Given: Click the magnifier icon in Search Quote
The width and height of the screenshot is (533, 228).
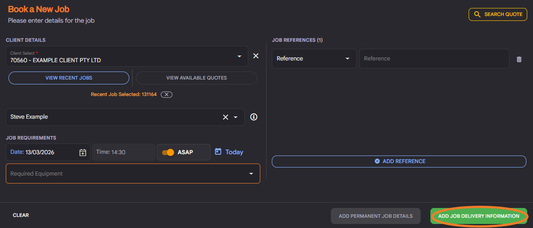Looking at the screenshot, I should point(477,14).
